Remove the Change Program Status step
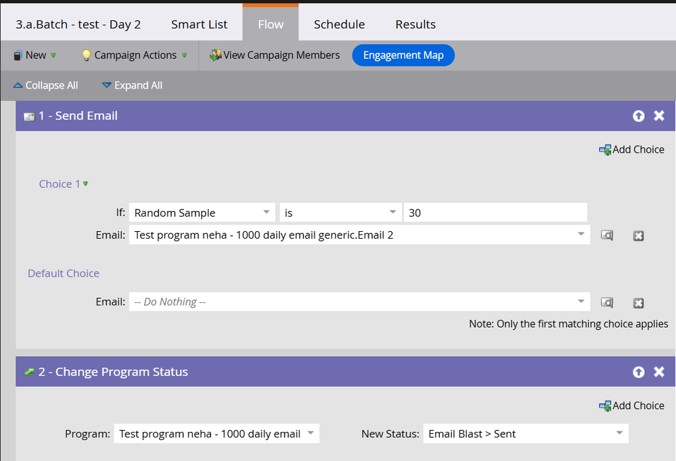 (x=659, y=372)
